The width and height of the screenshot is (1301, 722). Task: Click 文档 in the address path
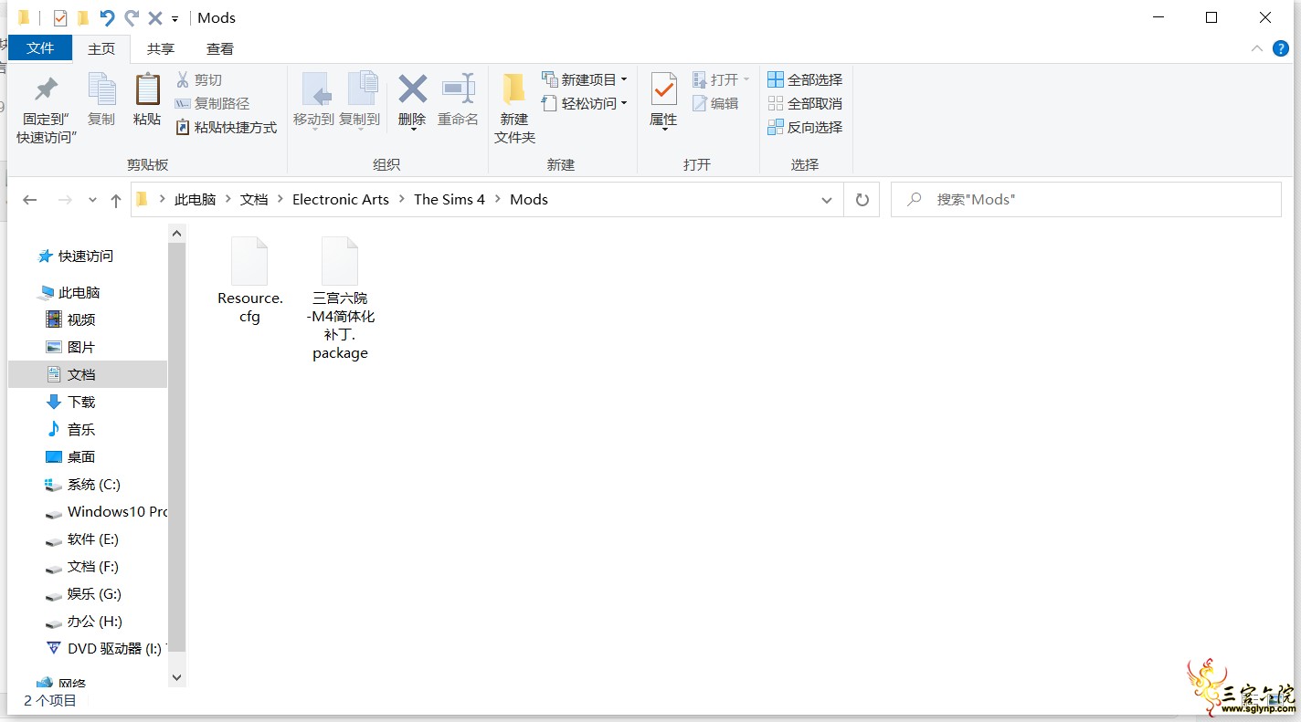[254, 200]
